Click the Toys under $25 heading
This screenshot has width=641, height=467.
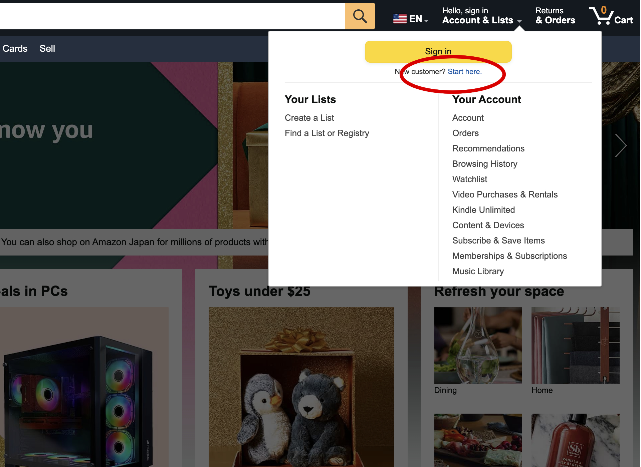tap(259, 291)
